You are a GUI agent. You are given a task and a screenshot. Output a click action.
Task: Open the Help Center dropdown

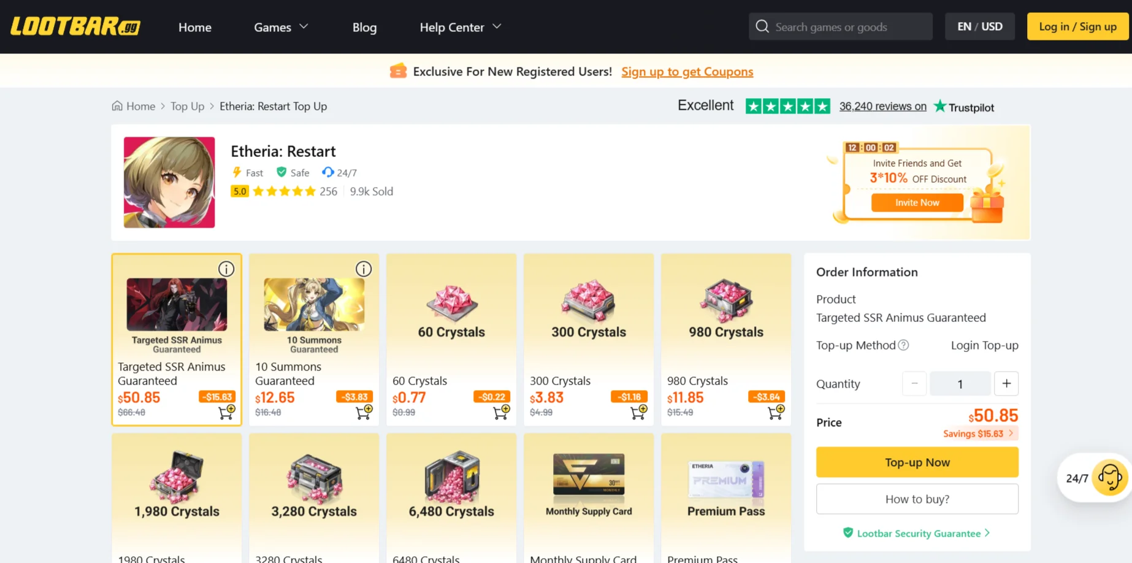[460, 27]
